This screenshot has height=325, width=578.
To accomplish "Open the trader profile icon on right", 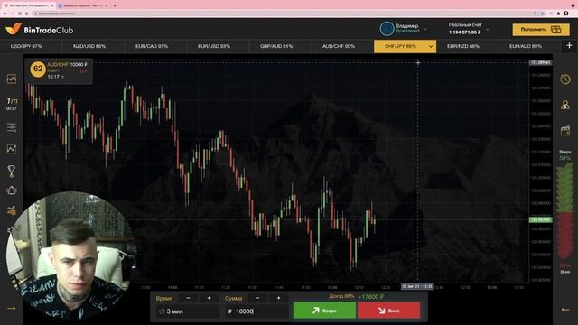I will pyautogui.click(x=565, y=105).
